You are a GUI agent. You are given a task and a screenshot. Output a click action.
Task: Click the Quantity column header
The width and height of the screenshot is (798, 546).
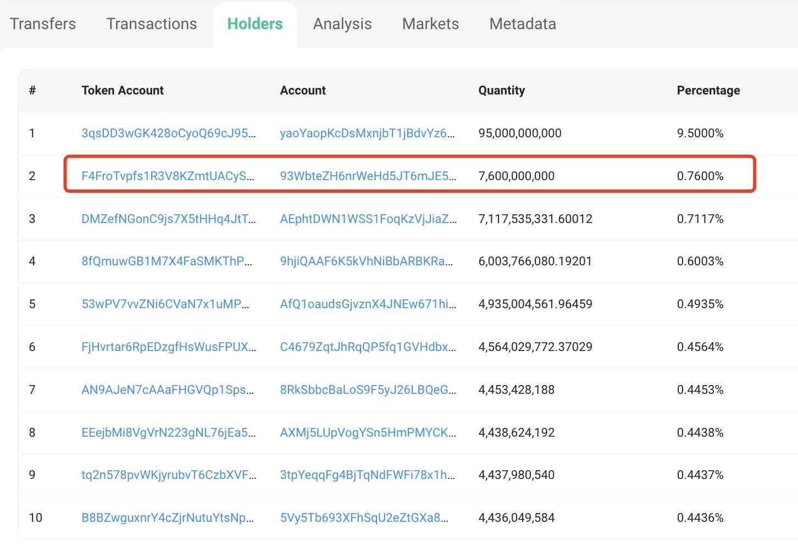501,90
